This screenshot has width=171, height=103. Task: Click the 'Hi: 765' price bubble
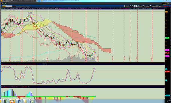tap(30, 13)
